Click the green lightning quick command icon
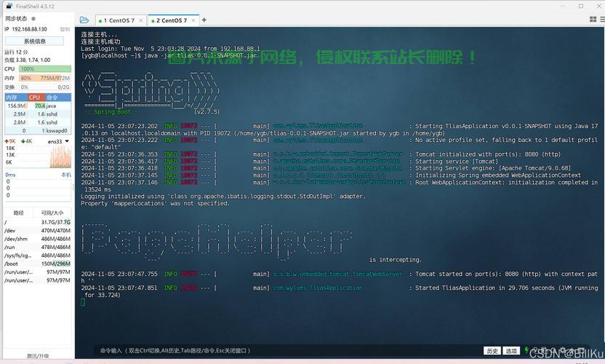 coord(526,350)
